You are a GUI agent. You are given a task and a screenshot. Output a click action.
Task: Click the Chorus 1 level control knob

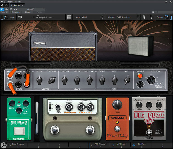pos(58,107)
